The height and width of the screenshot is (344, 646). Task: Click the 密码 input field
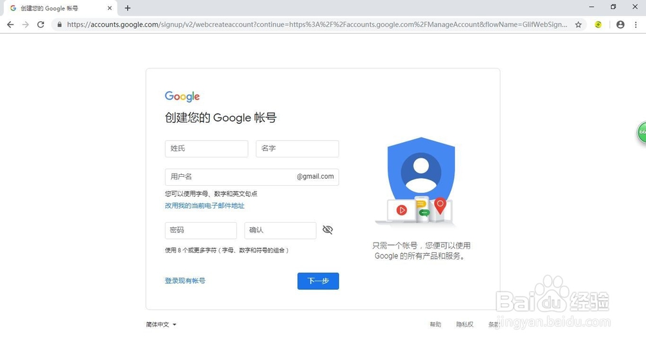tap(201, 230)
